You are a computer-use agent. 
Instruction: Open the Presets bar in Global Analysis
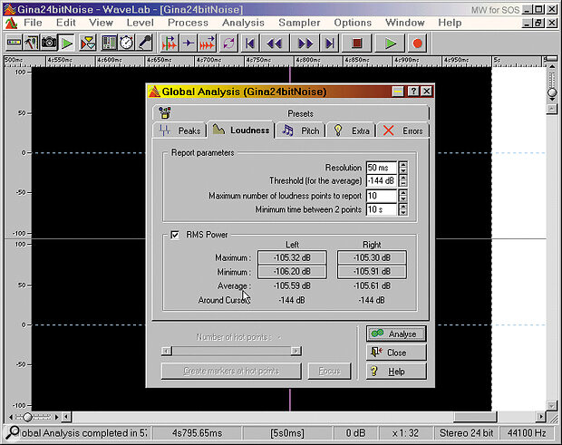(x=290, y=113)
